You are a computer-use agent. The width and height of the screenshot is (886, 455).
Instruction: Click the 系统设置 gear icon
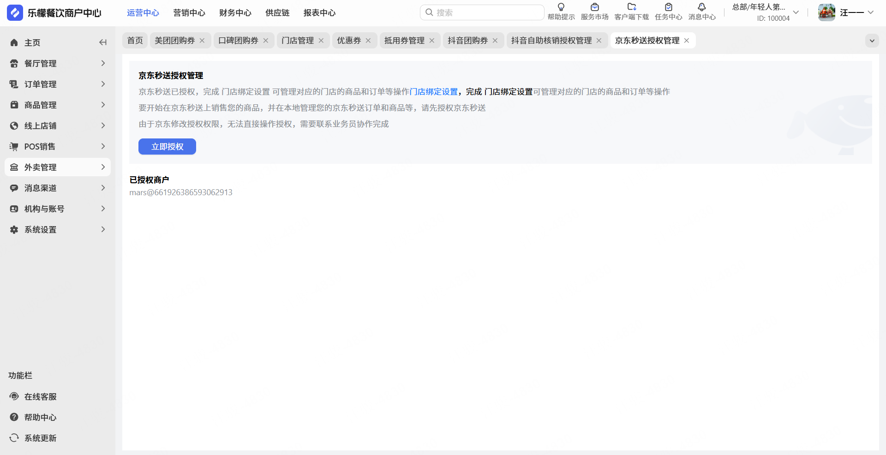(x=14, y=229)
